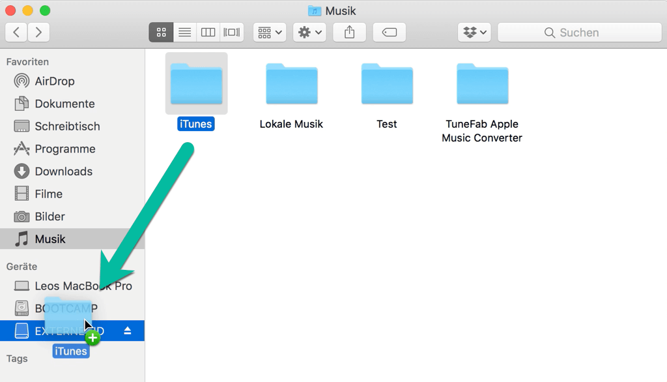The width and height of the screenshot is (667, 382).
Task: Click the Schreibtisch desktop icon
Action: [x=21, y=126]
